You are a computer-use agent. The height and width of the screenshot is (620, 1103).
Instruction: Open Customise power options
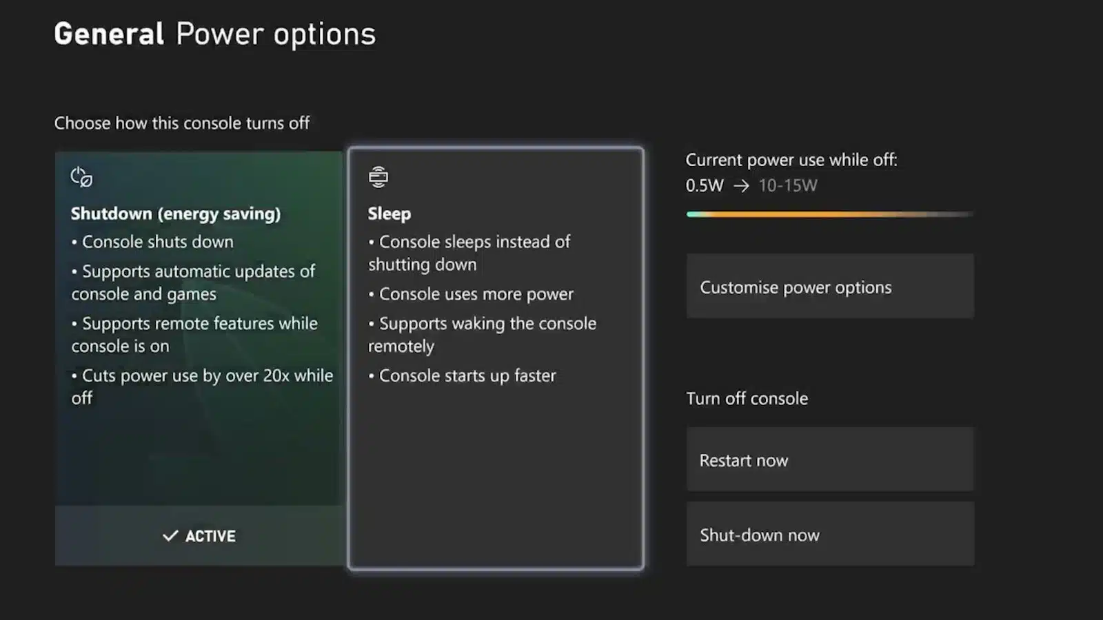(829, 287)
